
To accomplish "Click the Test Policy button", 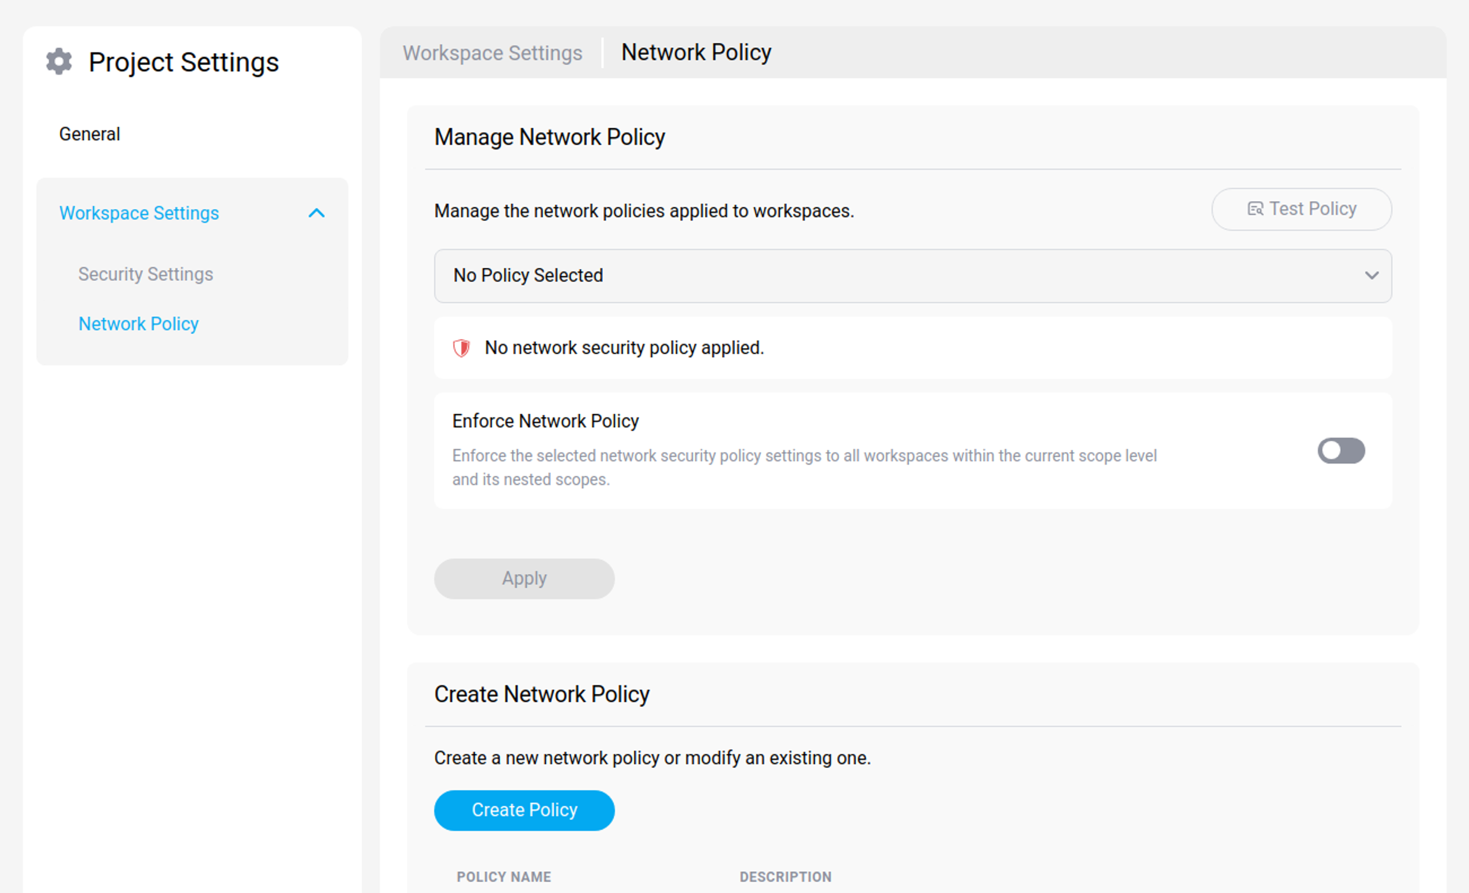I will 1301,208.
